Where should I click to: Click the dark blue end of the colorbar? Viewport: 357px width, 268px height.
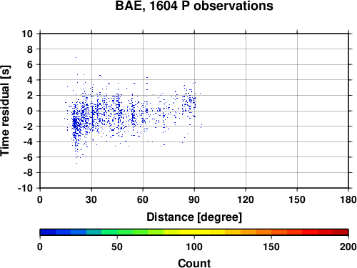48,232
